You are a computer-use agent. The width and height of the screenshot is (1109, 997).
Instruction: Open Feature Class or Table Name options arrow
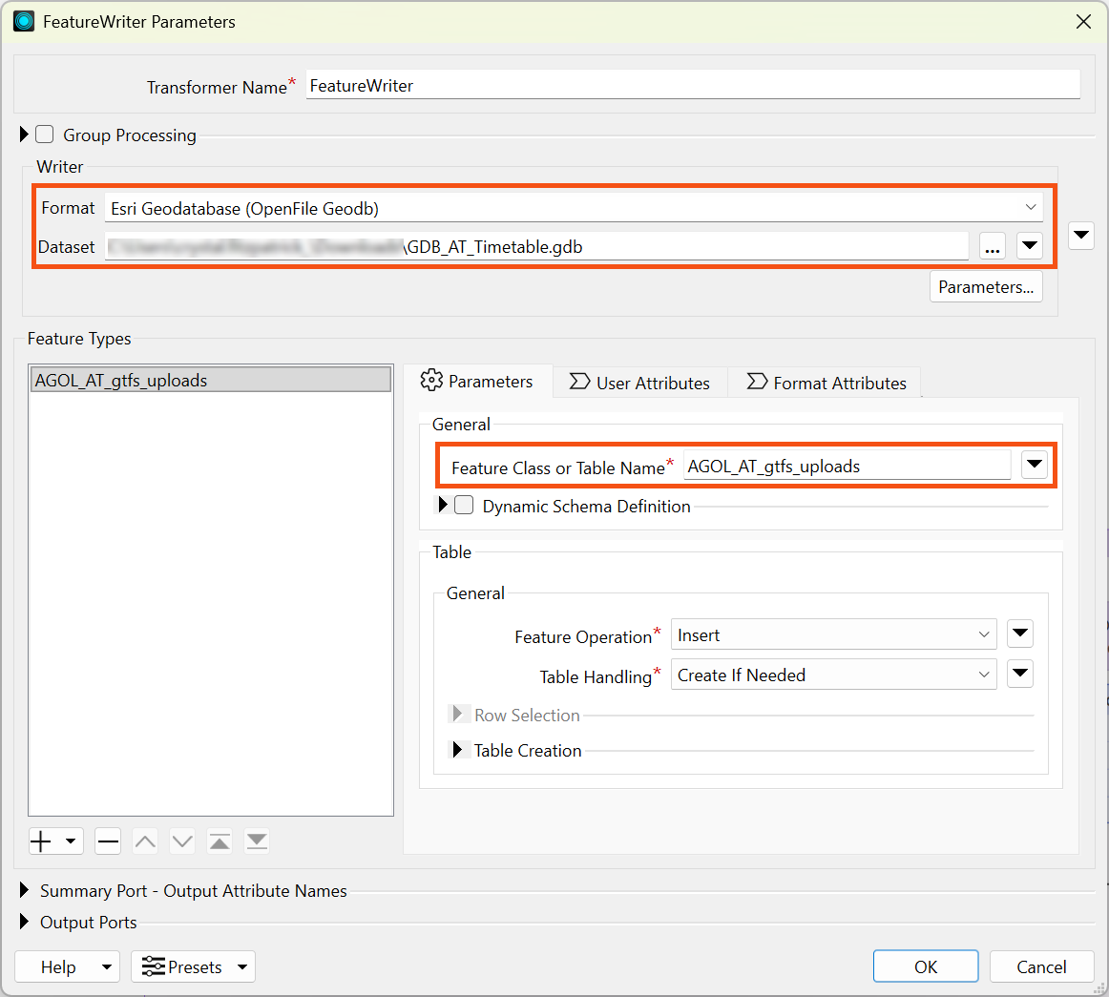click(x=1034, y=465)
